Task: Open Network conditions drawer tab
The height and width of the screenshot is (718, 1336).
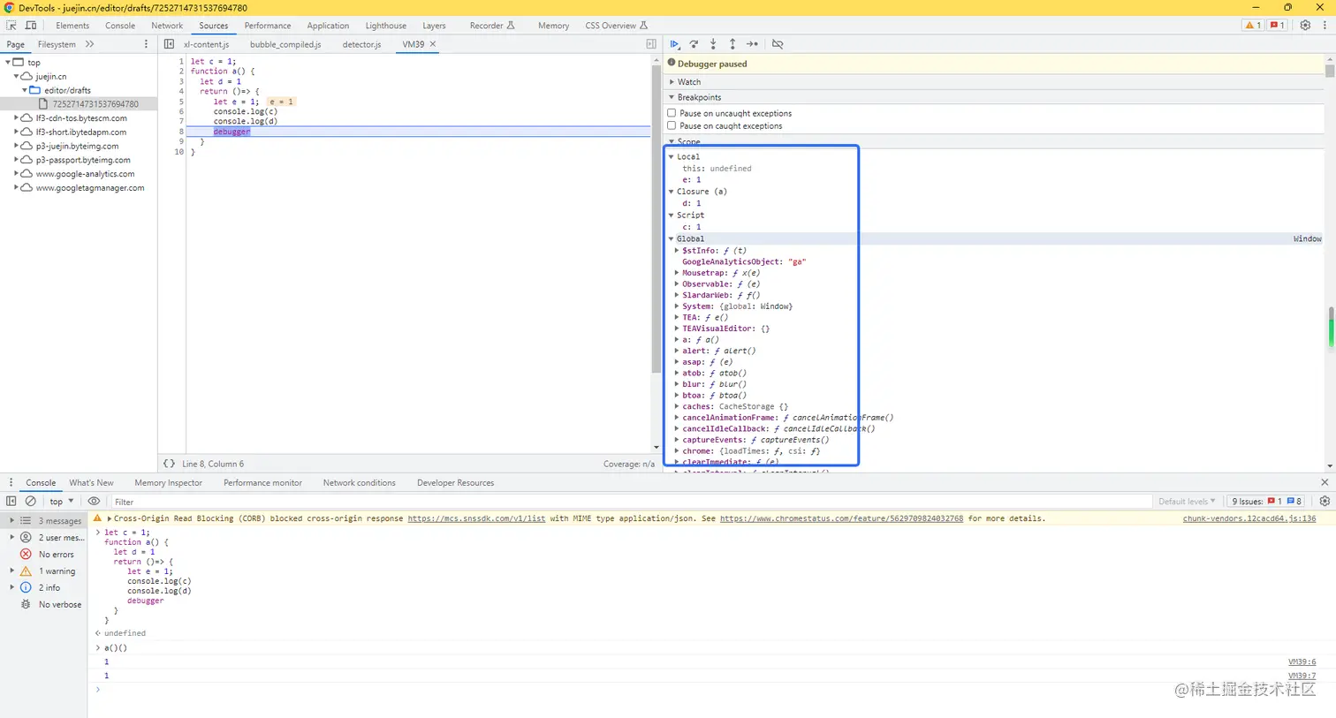Action: 359,483
